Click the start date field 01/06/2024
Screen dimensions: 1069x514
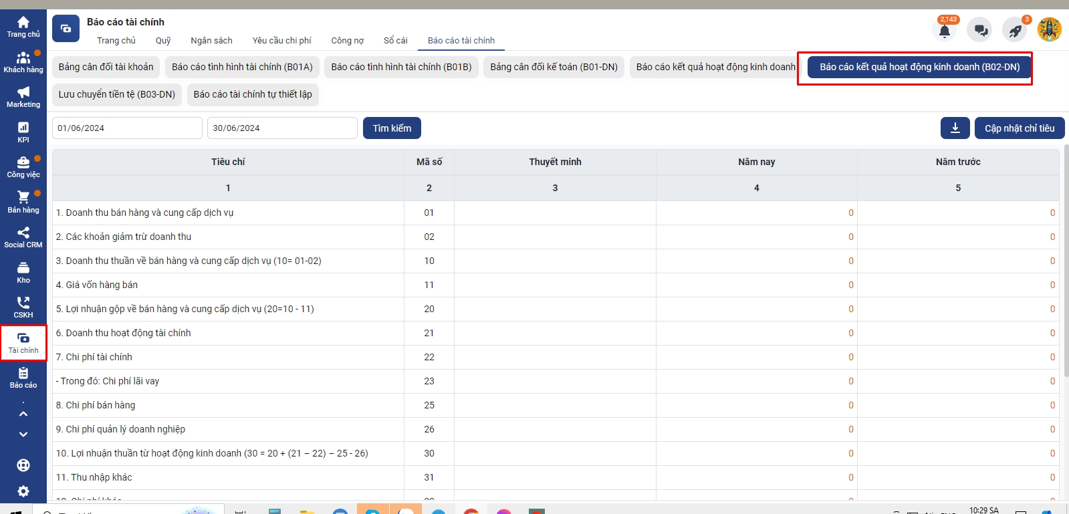pos(127,128)
